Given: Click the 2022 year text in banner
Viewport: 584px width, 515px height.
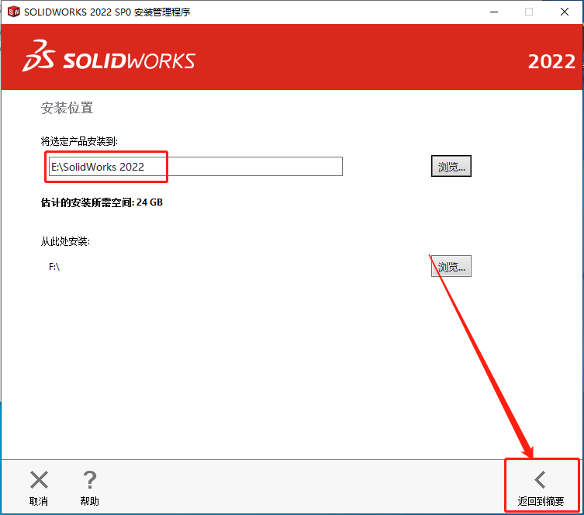Looking at the screenshot, I should pos(551,61).
